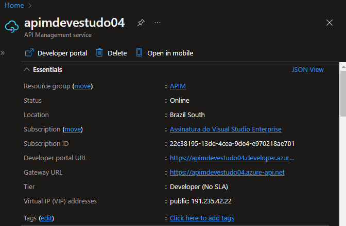
Task: Open JSON View
Action: tap(307, 70)
